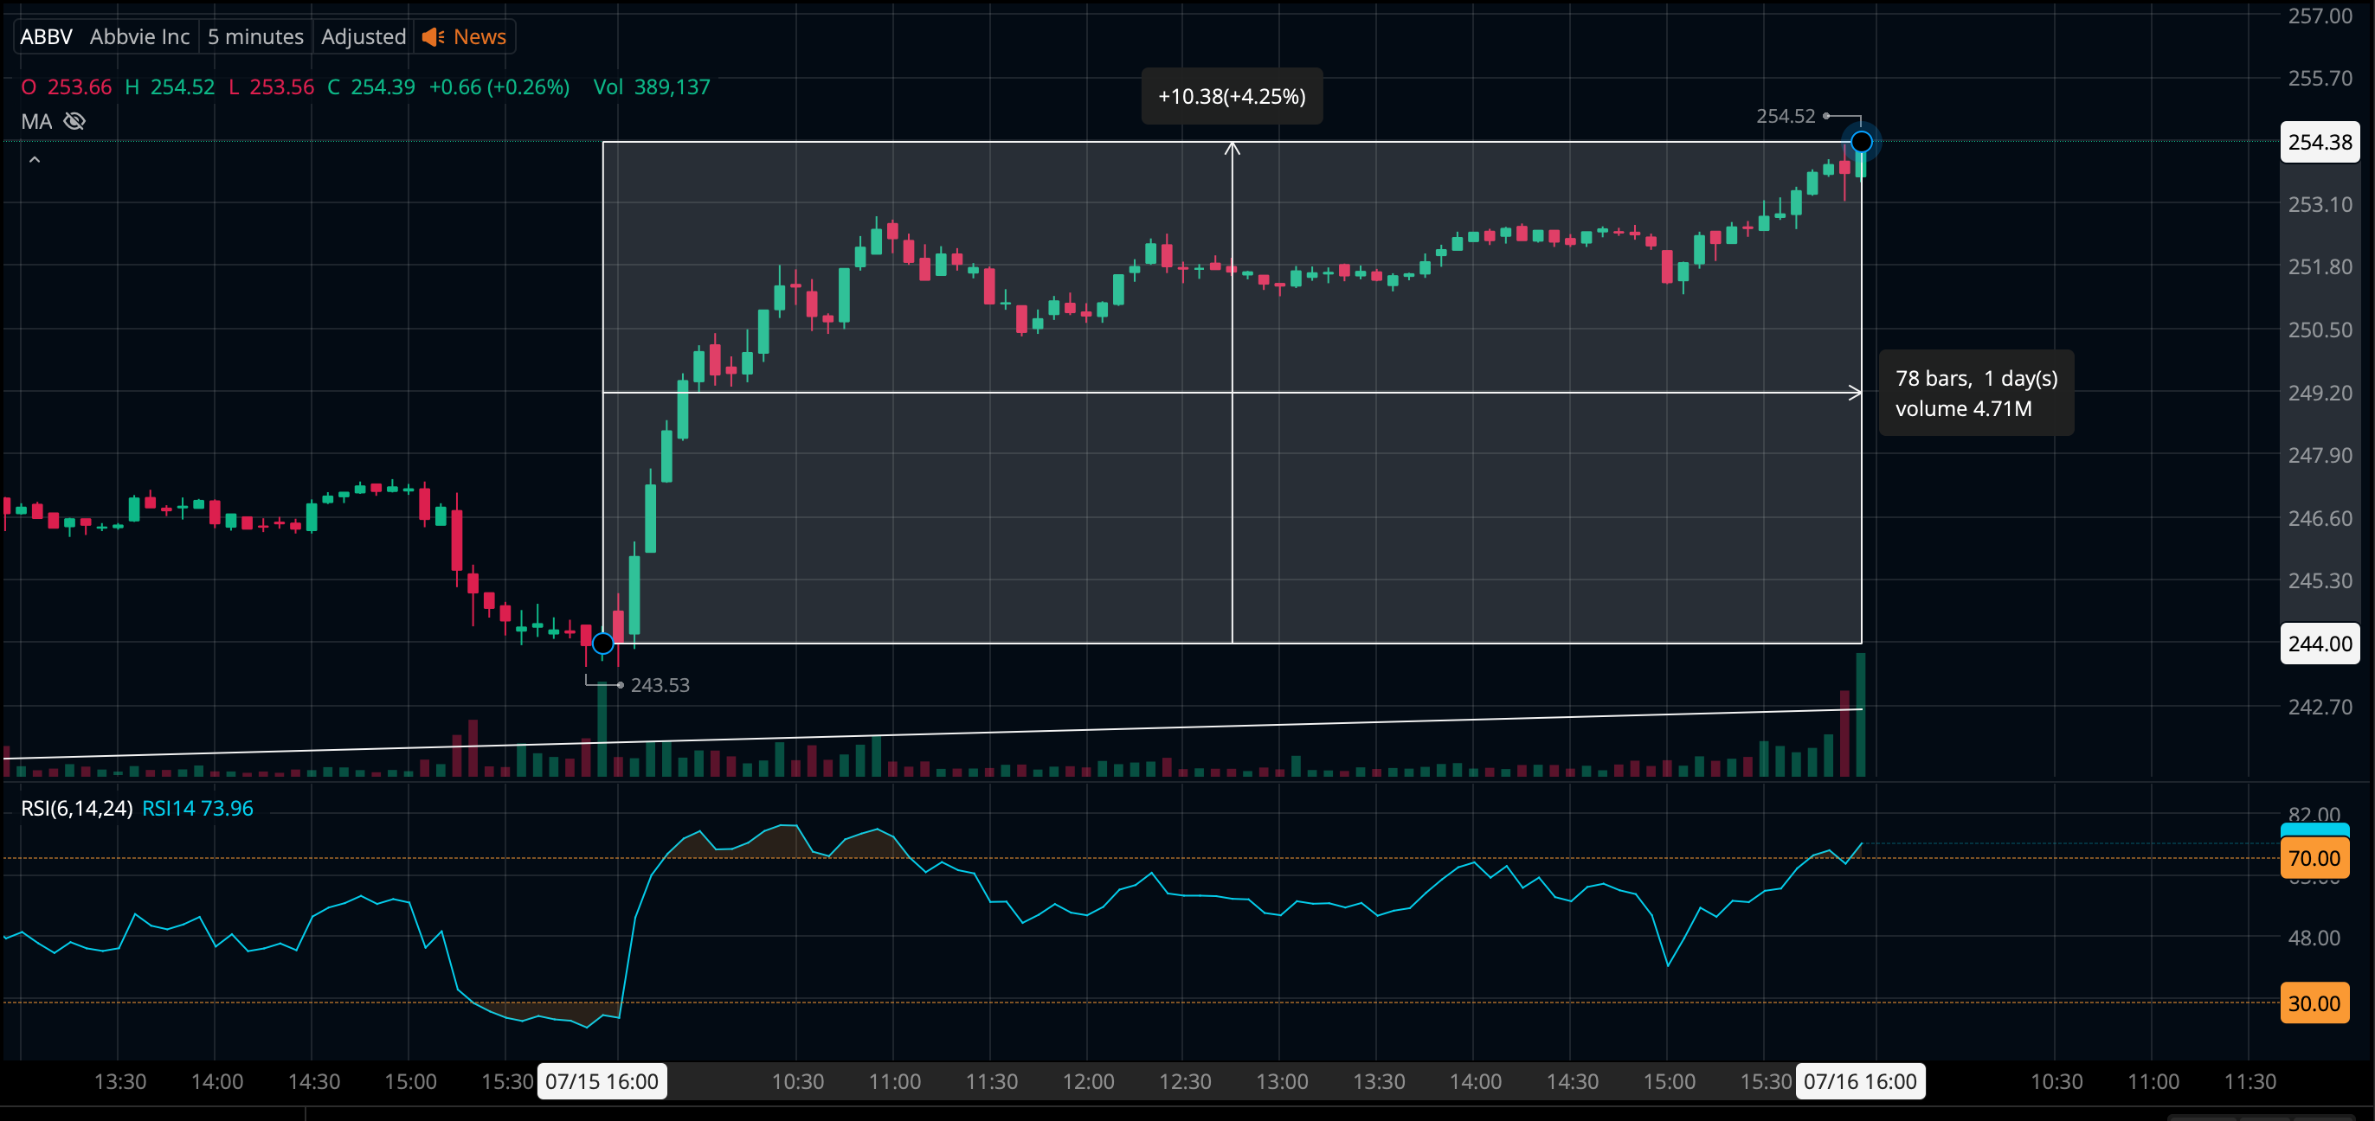
Task: Click the 07/16 16:00 time axis marker
Action: click(x=1860, y=1080)
